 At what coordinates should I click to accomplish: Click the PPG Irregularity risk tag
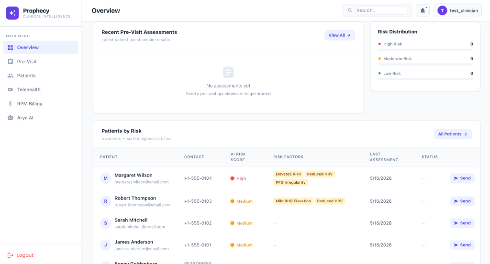290,183
